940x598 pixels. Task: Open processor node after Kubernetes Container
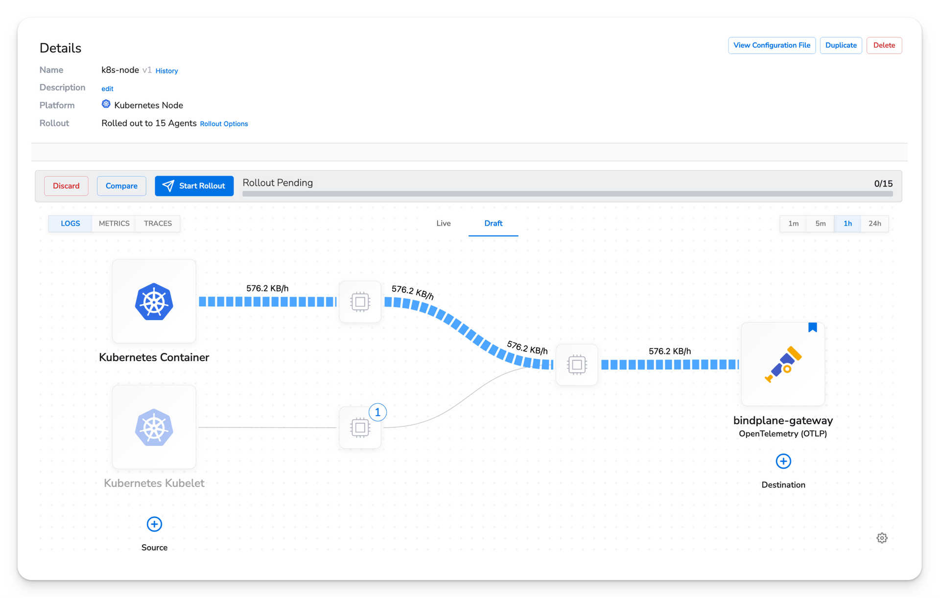[x=360, y=301]
